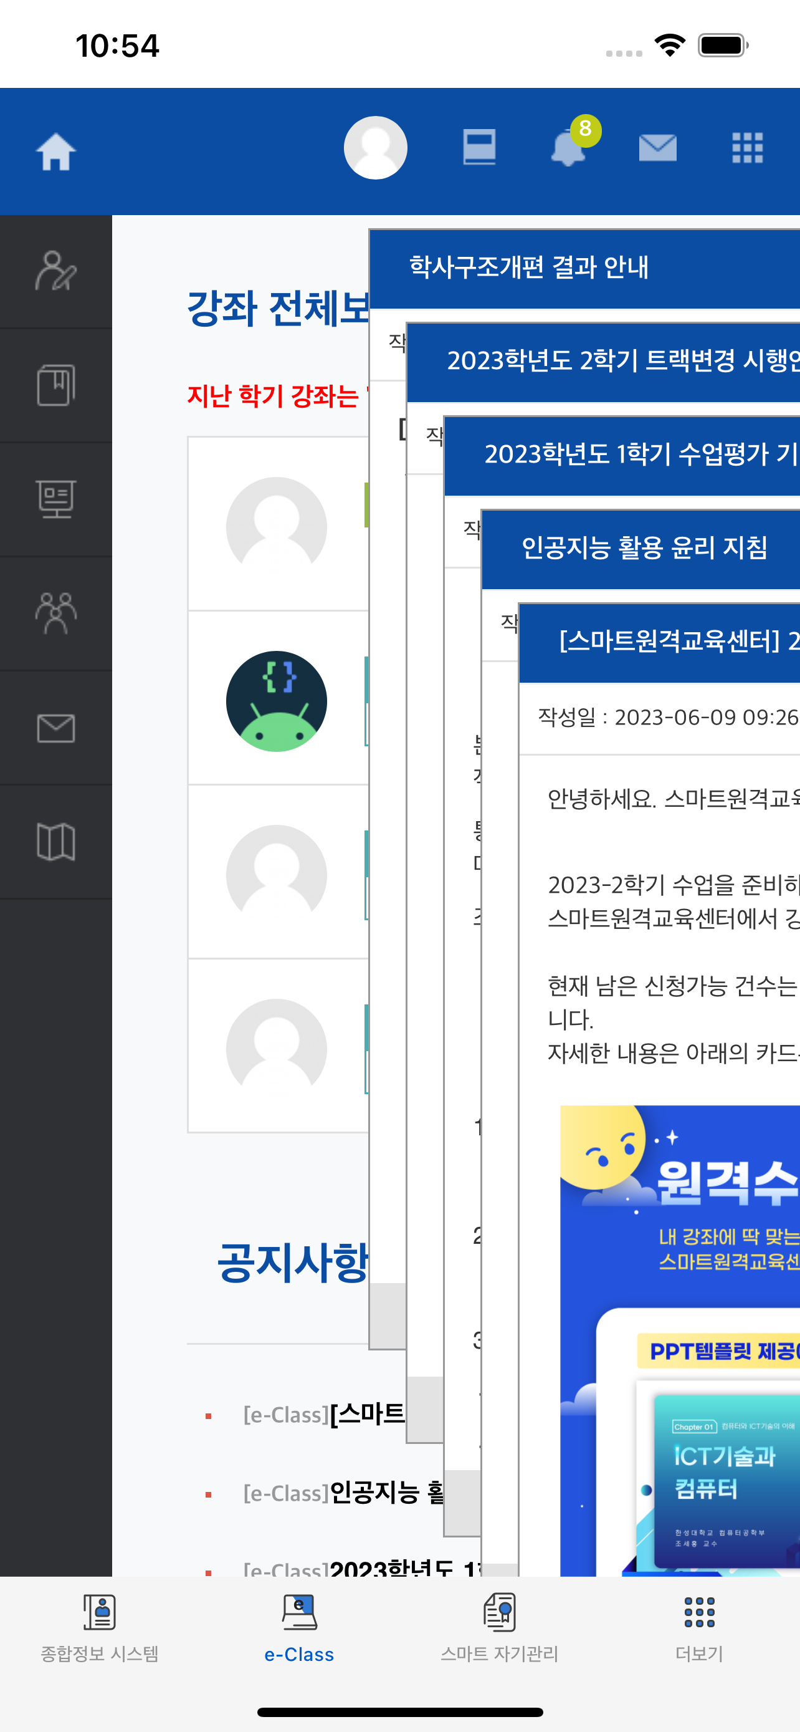The height and width of the screenshot is (1732, 800).
Task: Select the Android course thumbnail
Action: point(277,701)
